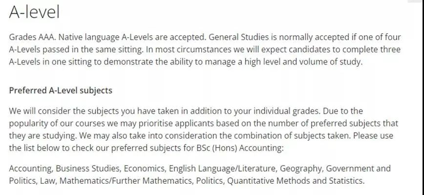Image resolution: width=424 pixels, height=195 pixels.
Task: Click 'Mathematics/Further Mathematics' in the subject list
Action: click(126, 180)
